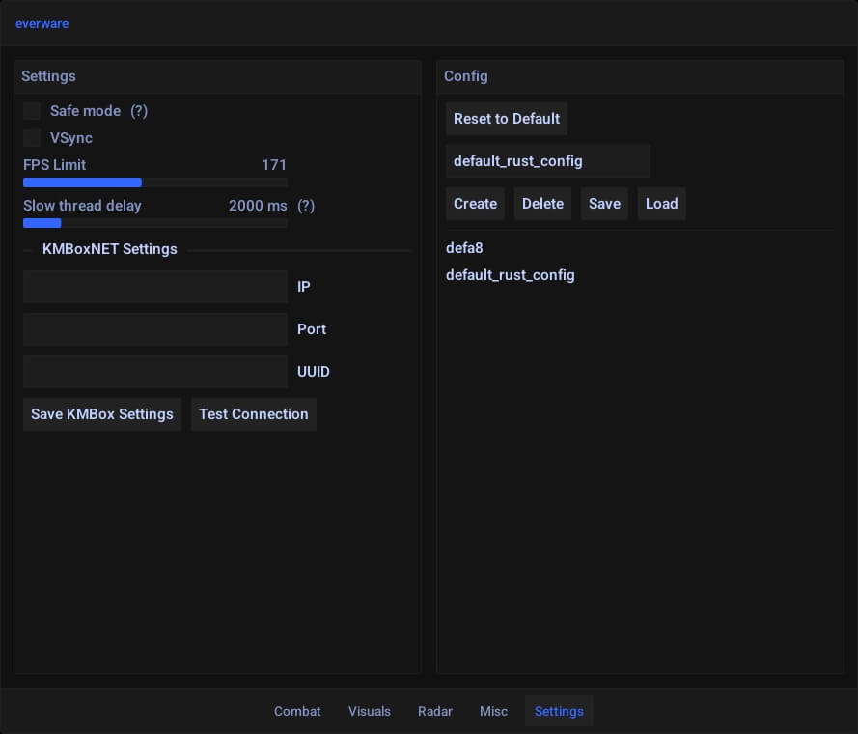Click the Port input field
Image resolution: width=858 pixels, height=734 pixels.
pyautogui.click(x=154, y=329)
